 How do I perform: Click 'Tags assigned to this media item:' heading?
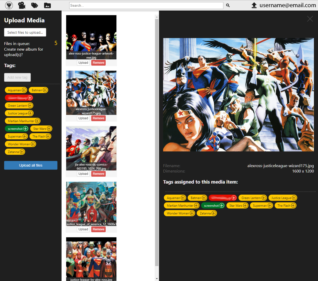click(x=201, y=182)
